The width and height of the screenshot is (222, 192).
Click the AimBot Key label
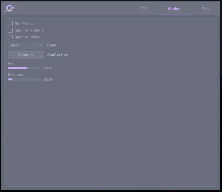pos(58,55)
